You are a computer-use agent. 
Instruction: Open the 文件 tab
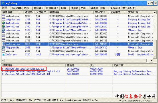point(83,8)
